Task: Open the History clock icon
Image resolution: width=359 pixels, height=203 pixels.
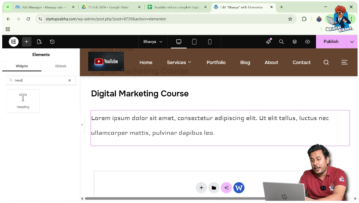Action: 52,42
